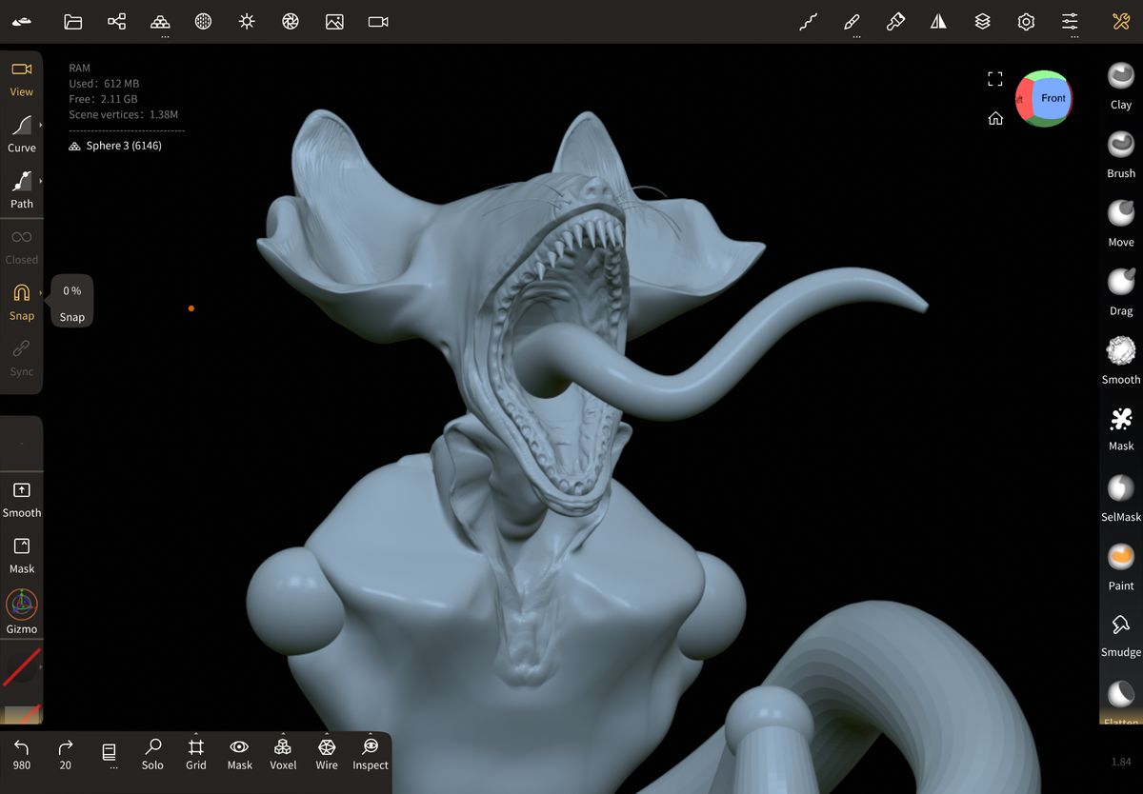Select the Brush sculpting tool
Viewport: 1143px width, 794px height.
point(1121,154)
